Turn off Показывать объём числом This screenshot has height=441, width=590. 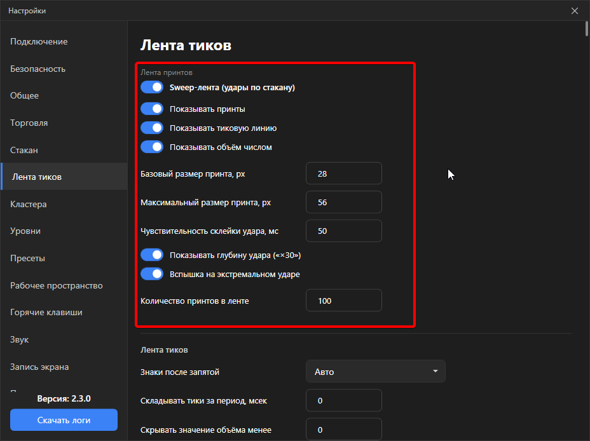pos(152,147)
